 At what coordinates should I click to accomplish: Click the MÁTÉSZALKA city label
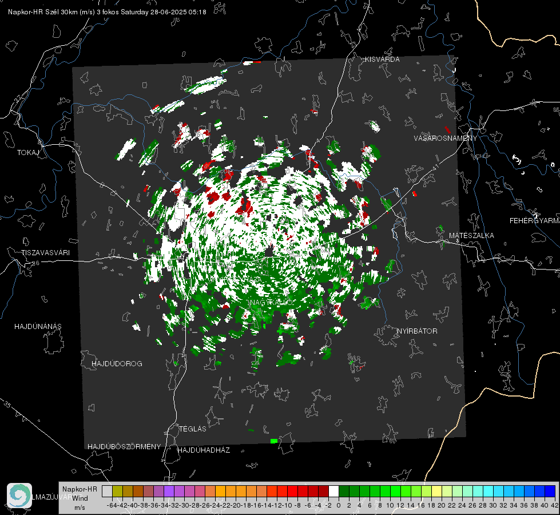pyautogui.click(x=471, y=236)
